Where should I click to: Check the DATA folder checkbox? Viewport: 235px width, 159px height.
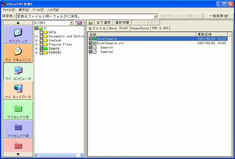click(x=41, y=32)
